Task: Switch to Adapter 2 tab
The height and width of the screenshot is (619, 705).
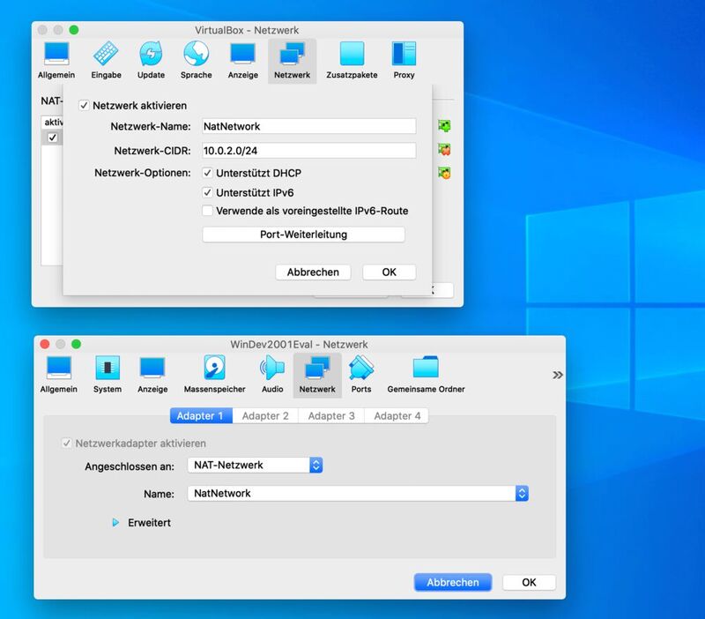Action: pos(265,415)
